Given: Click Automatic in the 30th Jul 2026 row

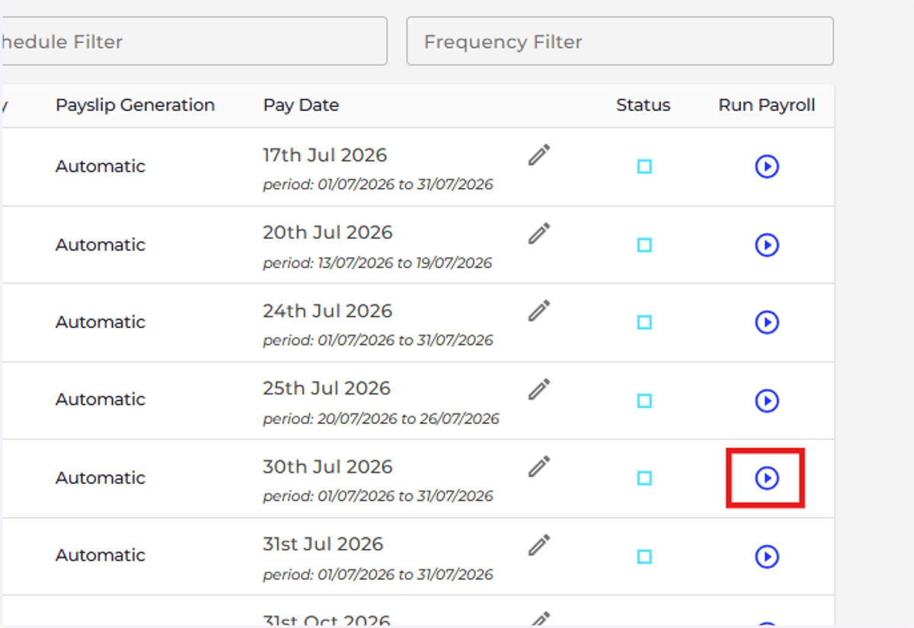Looking at the screenshot, I should pos(101,478).
